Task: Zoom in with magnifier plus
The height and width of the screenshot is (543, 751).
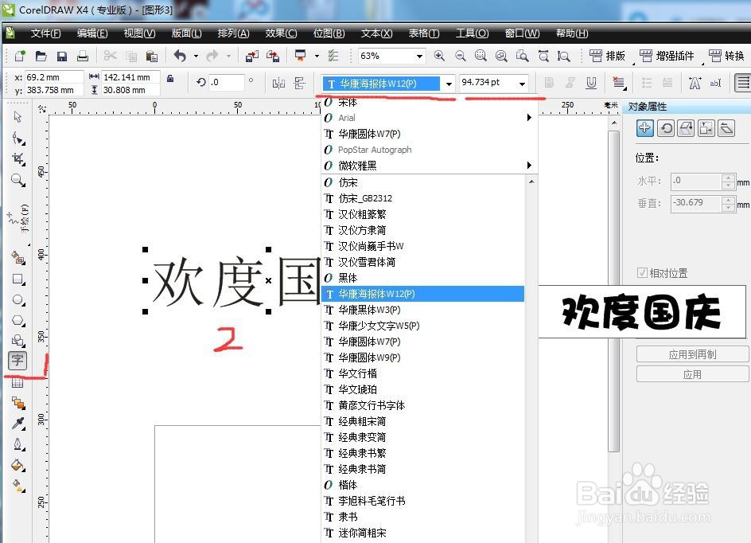Action: pyautogui.click(x=439, y=56)
